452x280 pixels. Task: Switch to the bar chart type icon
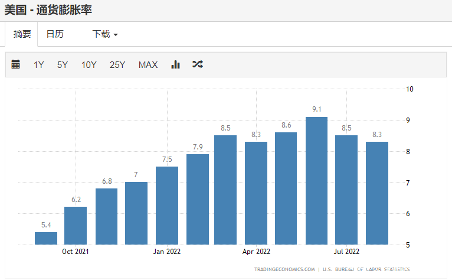[176, 64]
